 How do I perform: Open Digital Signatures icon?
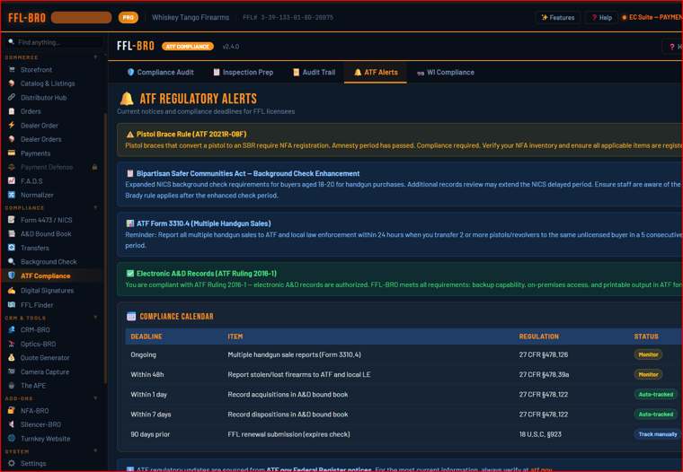12,291
